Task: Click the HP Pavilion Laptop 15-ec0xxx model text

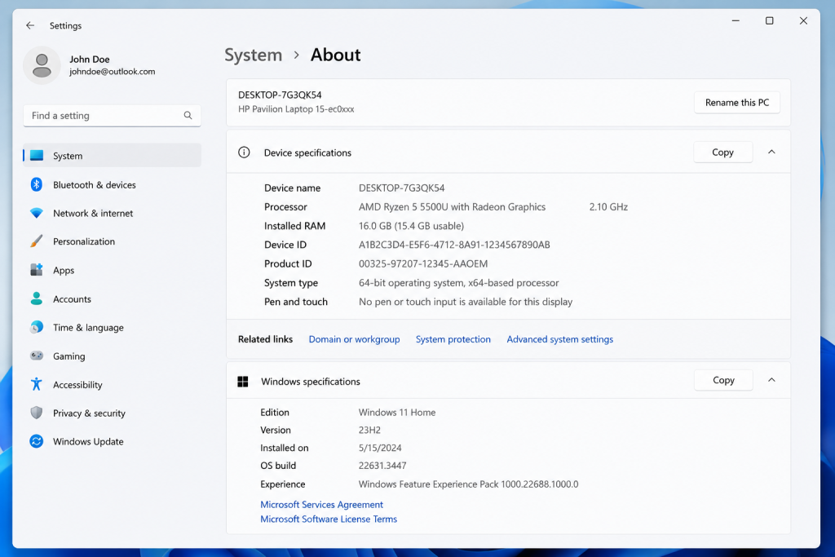Action: [296, 109]
